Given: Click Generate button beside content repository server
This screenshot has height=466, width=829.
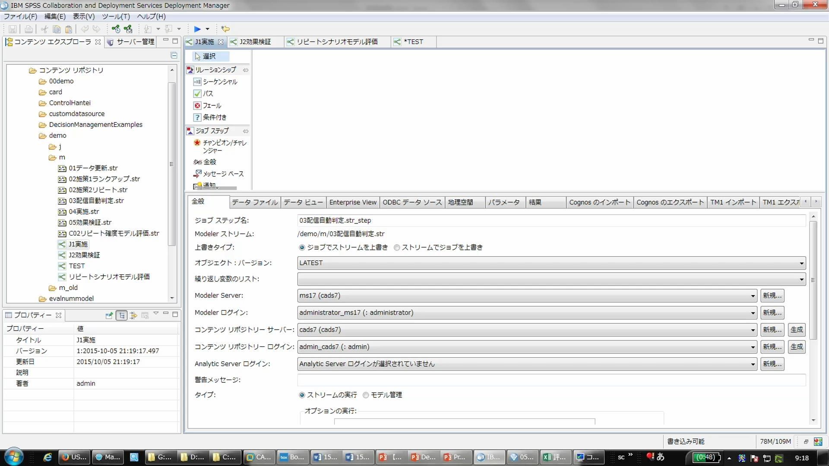Looking at the screenshot, I should [x=797, y=330].
